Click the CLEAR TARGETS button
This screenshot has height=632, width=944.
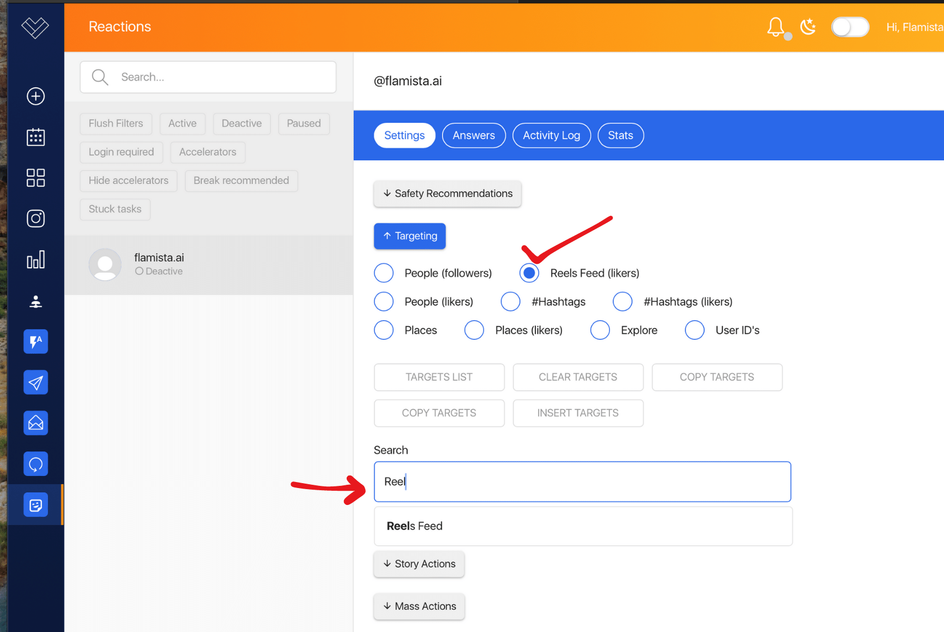point(578,377)
